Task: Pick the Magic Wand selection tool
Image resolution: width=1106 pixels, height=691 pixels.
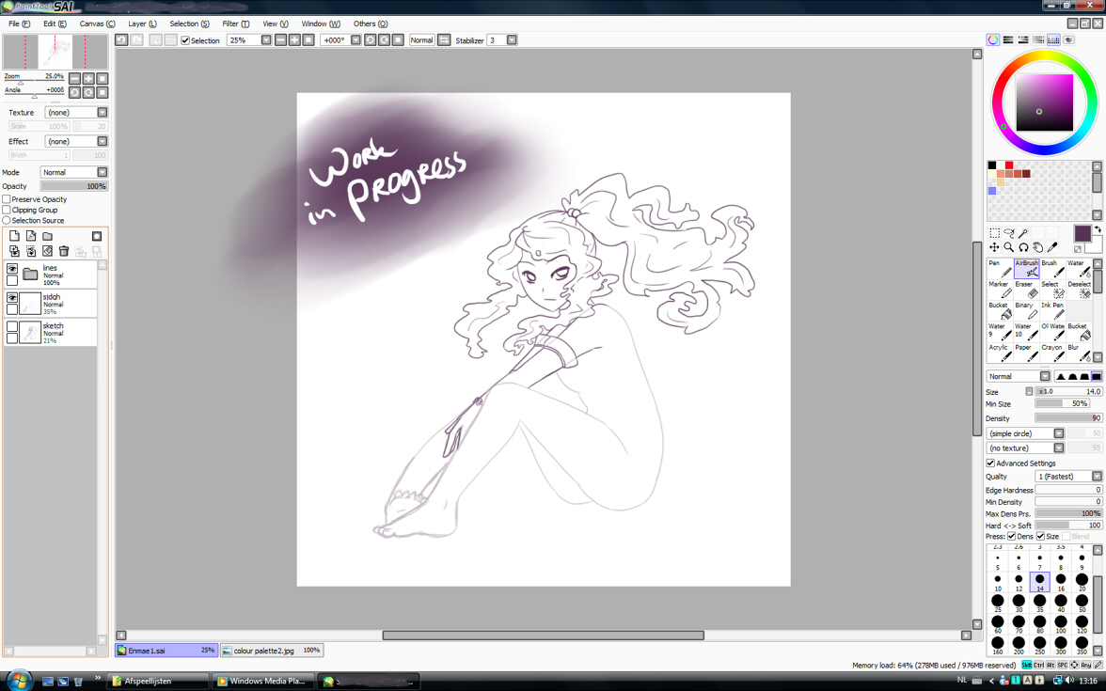Action: click(1023, 232)
